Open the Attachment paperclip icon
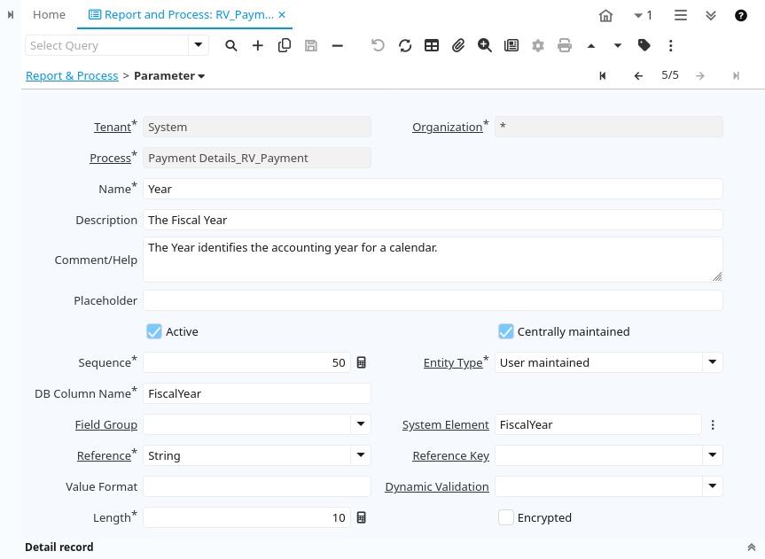Screen dimensions: 765x559 (458, 45)
